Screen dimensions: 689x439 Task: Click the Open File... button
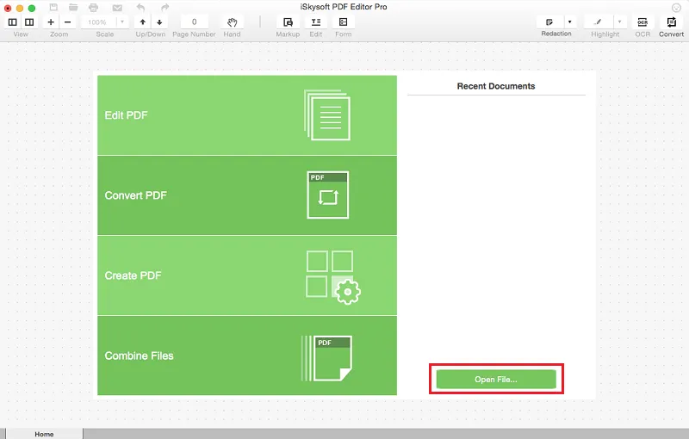(496, 380)
